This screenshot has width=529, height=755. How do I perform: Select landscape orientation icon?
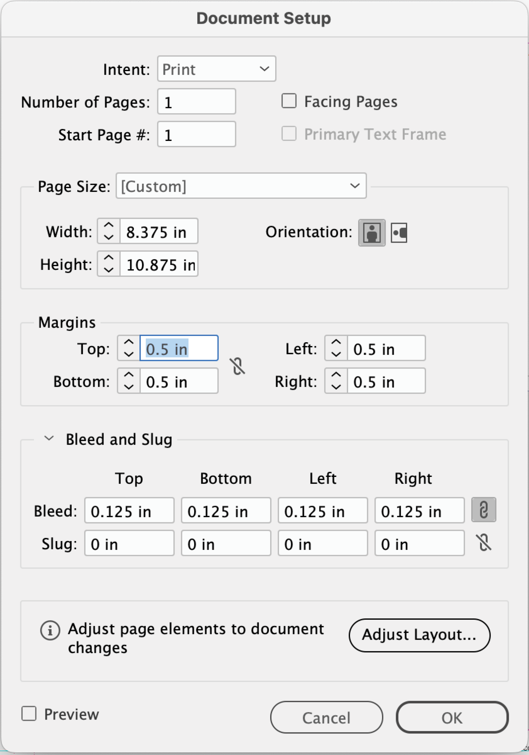(399, 233)
